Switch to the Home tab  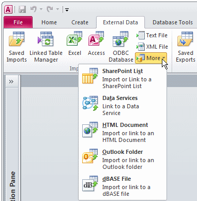point(49,22)
